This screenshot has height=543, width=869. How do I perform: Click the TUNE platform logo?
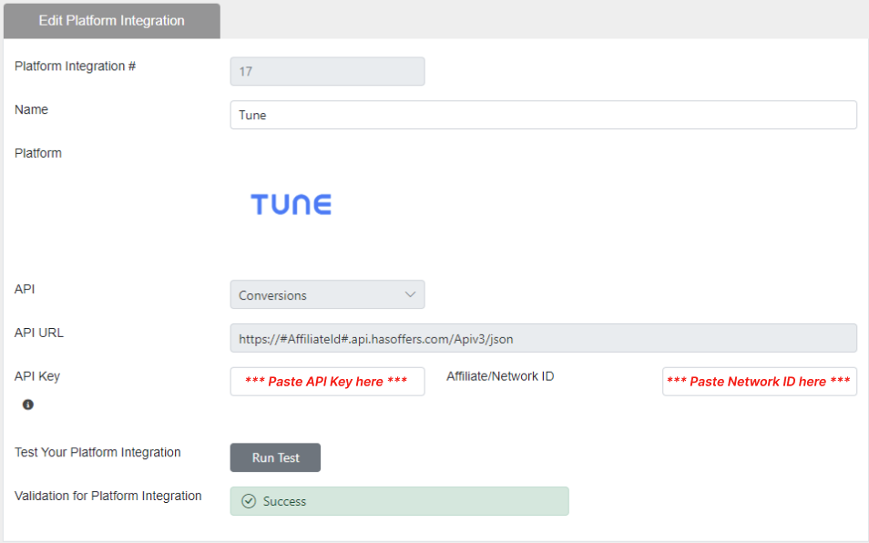click(291, 204)
